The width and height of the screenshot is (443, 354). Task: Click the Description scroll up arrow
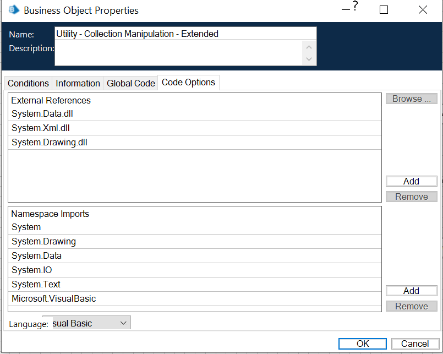(309, 47)
